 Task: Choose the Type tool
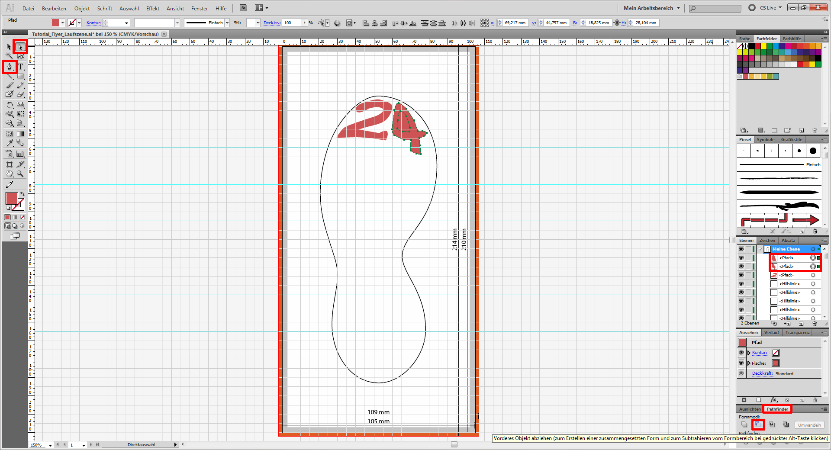point(20,67)
